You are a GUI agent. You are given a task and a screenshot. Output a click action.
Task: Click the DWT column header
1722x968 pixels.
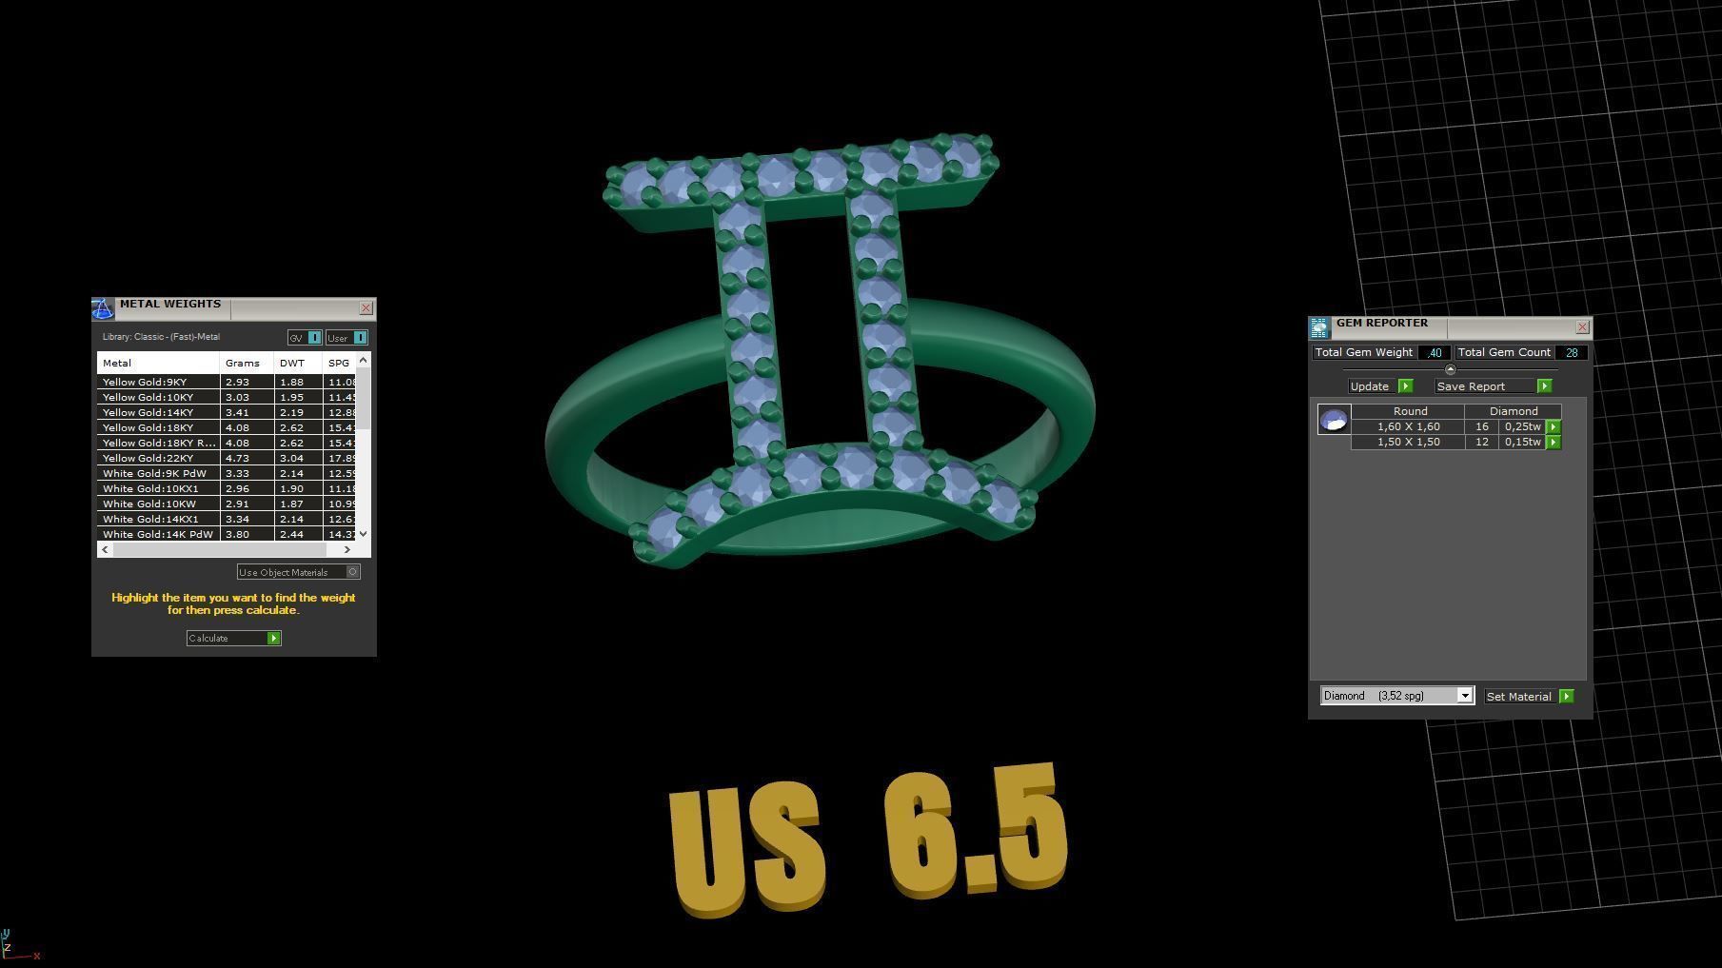pos(298,363)
